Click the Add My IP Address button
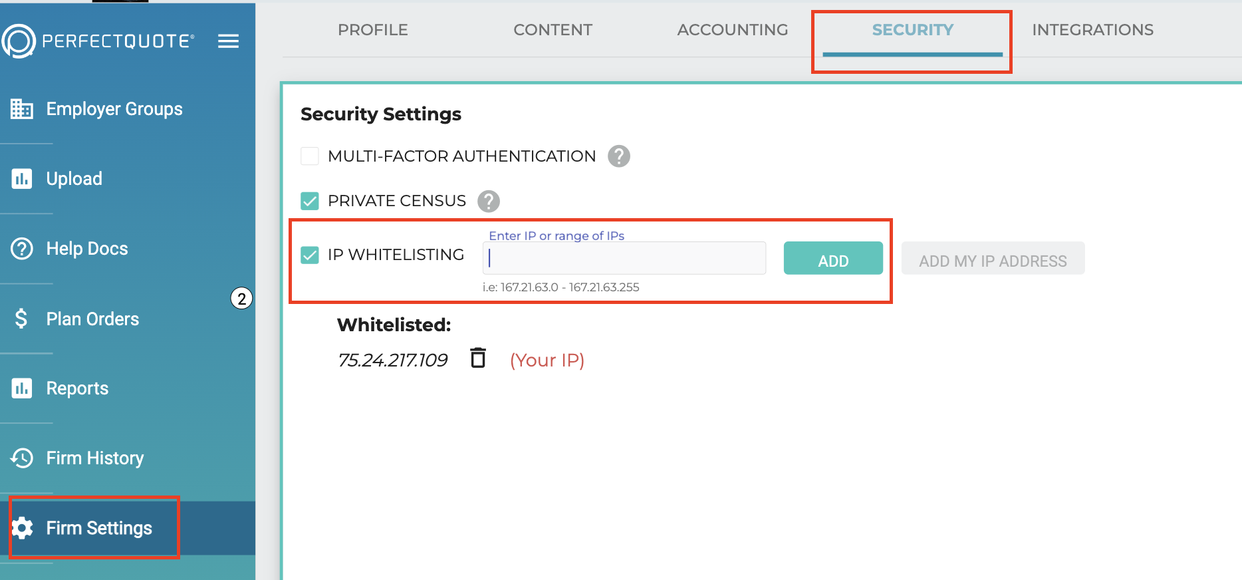Viewport: 1242px width, 580px height. pyautogui.click(x=993, y=258)
